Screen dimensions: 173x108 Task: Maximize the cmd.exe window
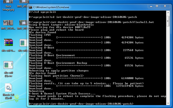coord(157,6)
